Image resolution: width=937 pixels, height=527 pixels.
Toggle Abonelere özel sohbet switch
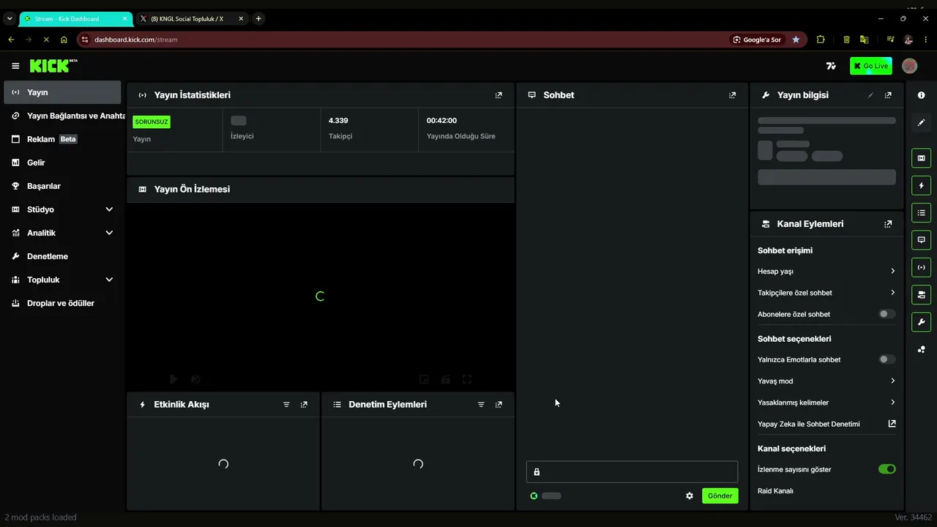[x=886, y=314]
